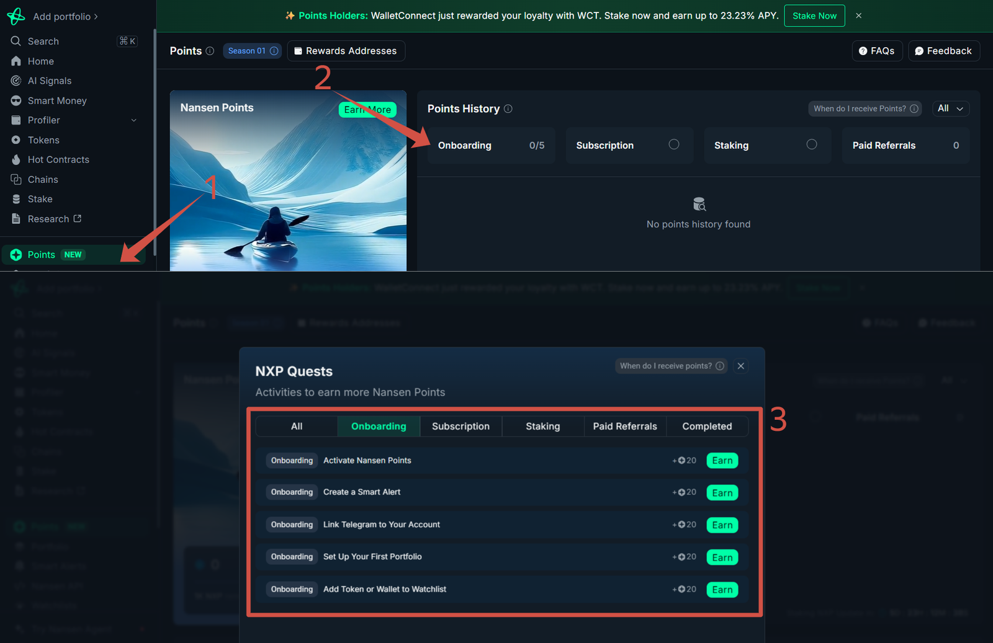This screenshot has height=643, width=993.
Task: Open Smart Money from sidebar
Action: coord(56,100)
